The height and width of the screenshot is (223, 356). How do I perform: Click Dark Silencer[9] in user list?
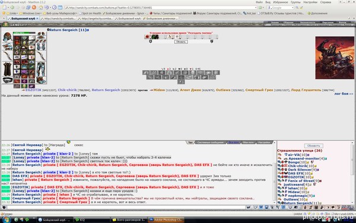302,169
